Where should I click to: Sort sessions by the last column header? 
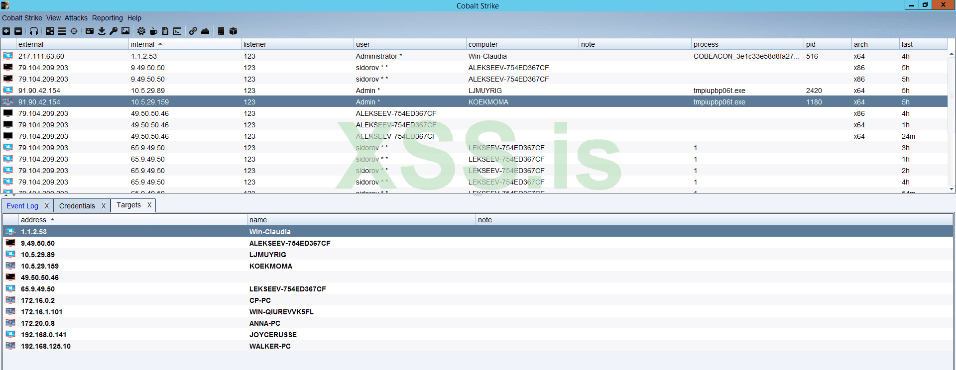pyautogui.click(x=923, y=44)
